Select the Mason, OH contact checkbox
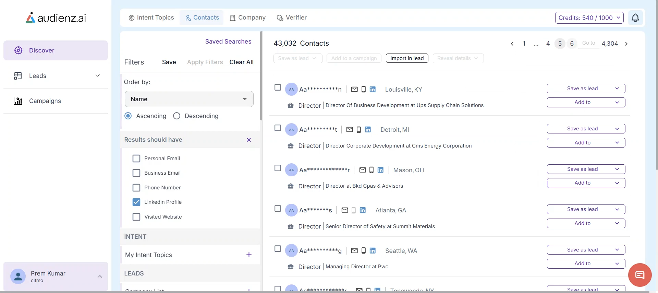This screenshot has width=658, height=293. coord(278,168)
